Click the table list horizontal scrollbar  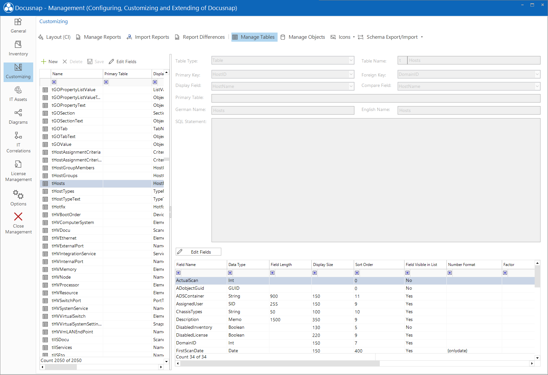click(x=61, y=367)
